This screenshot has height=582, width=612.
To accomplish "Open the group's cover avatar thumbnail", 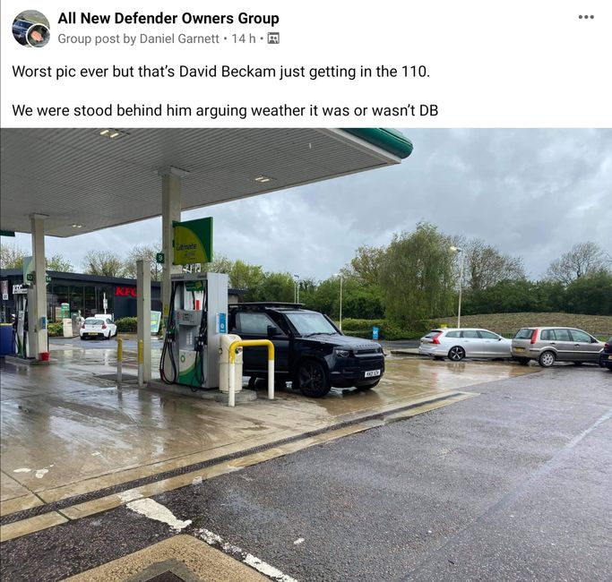I will tap(30, 28).
